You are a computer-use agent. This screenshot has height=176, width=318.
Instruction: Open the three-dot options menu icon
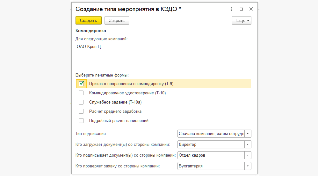point(231,9)
